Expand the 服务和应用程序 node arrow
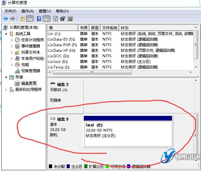This screenshot has height=171, width=201. click(7, 90)
